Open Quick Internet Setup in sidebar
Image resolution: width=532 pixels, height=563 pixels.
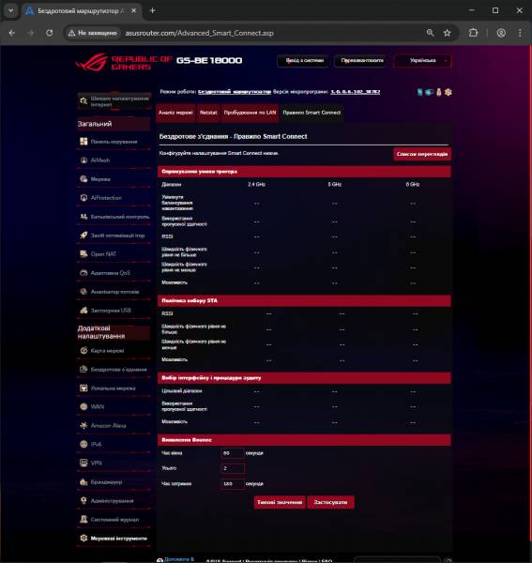click(x=114, y=101)
